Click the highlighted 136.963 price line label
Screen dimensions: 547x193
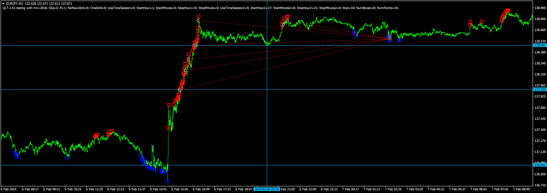point(540,165)
